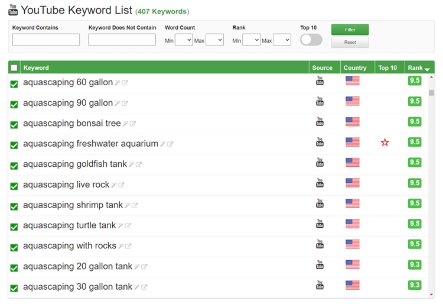Image resolution: width=443 pixels, height=304 pixels.
Task: Uncheck the 'aquascaping goldfish tank' checkbox
Action: point(14,166)
